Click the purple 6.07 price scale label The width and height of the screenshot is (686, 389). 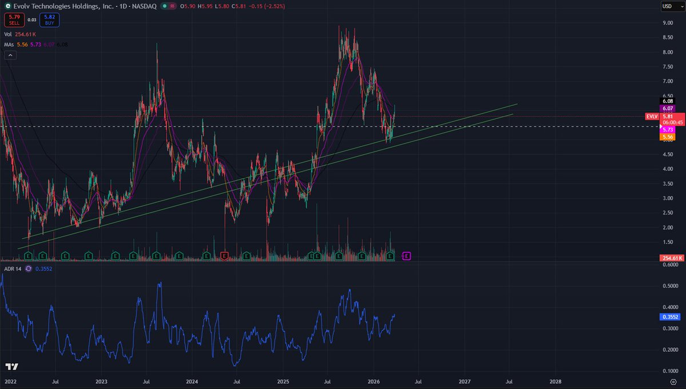(x=668, y=108)
